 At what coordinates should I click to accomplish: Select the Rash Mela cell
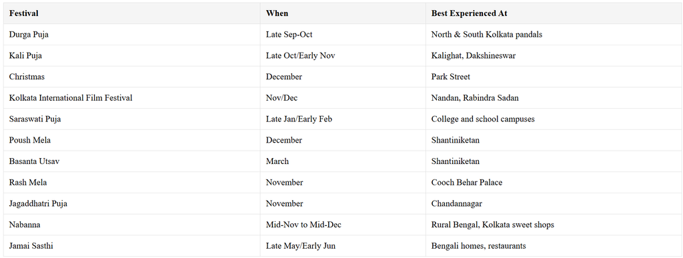132,182
